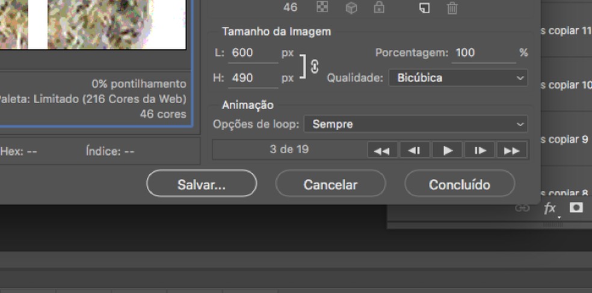Jump to the first animation frame

click(382, 150)
